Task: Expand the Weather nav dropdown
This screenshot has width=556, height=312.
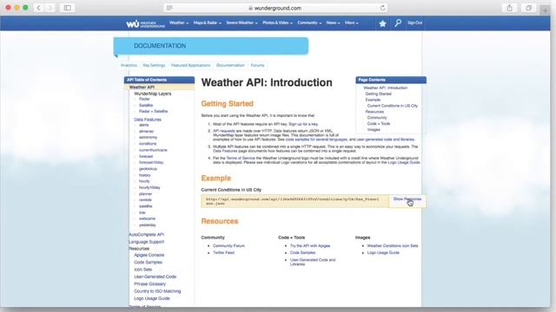Action: (179, 23)
